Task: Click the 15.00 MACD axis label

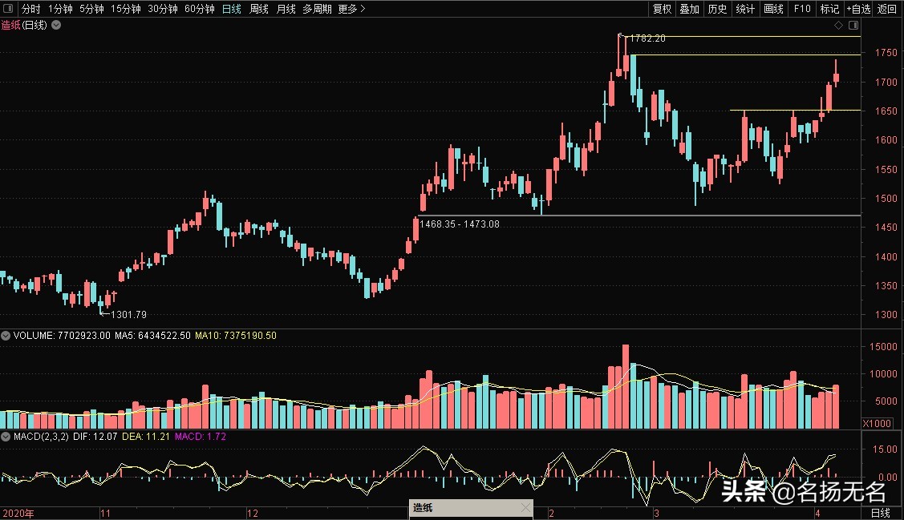Action: [x=886, y=449]
